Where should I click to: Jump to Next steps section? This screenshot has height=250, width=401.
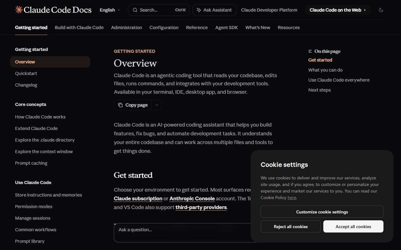pyautogui.click(x=320, y=90)
